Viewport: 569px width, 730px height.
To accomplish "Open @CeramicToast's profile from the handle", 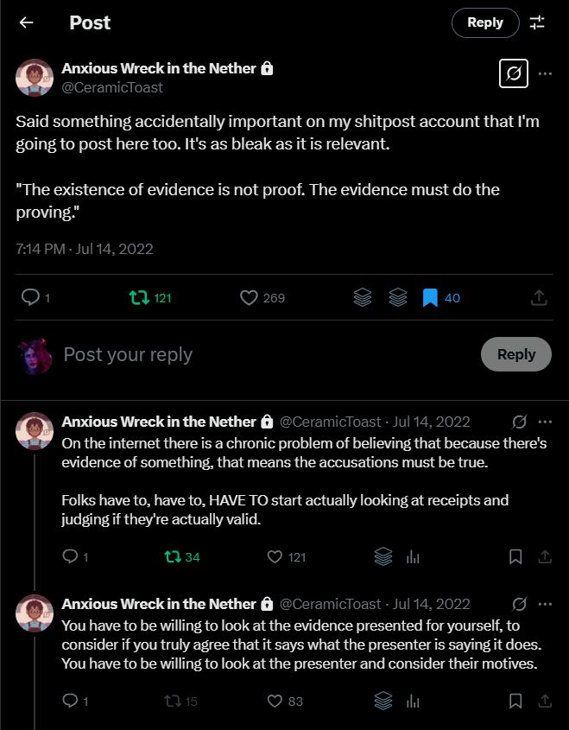I will tap(113, 87).
